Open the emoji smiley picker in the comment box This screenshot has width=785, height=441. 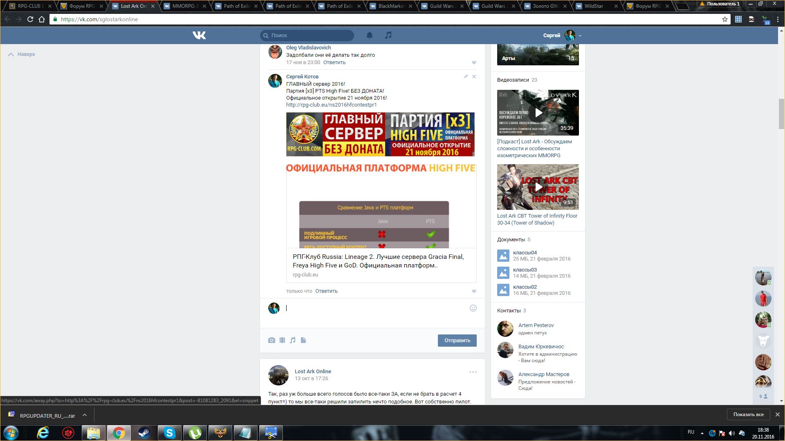(473, 308)
